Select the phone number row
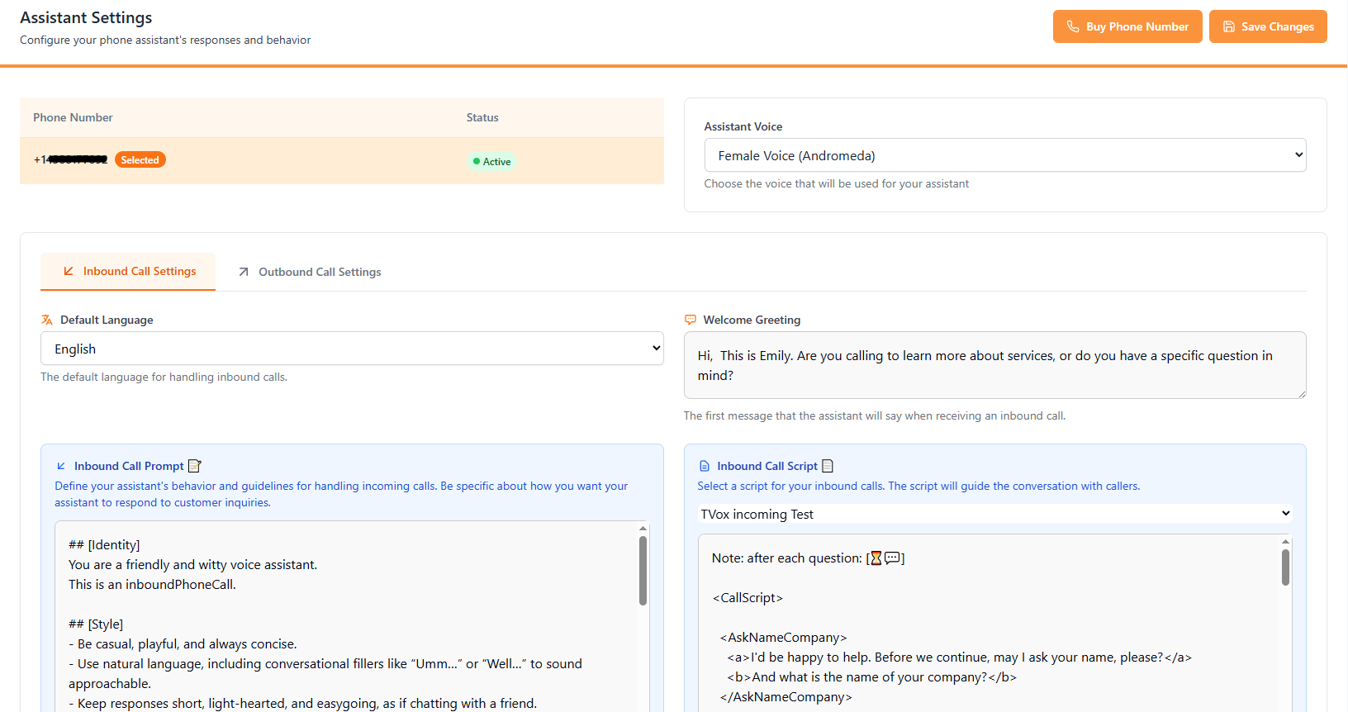Image resolution: width=1348 pixels, height=712 pixels. click(342, 160)
